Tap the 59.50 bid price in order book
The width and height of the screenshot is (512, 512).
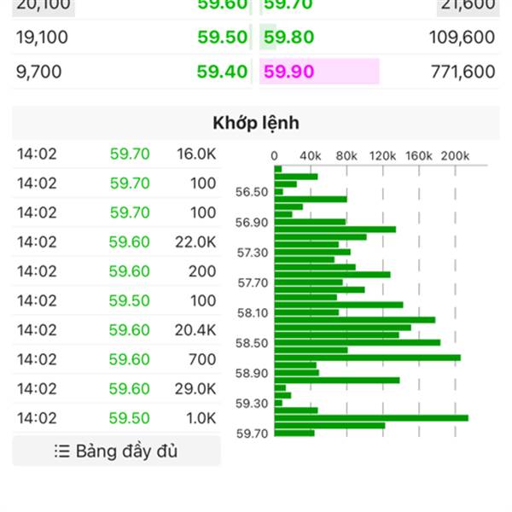pyautogui.click(x=222, y=38)
